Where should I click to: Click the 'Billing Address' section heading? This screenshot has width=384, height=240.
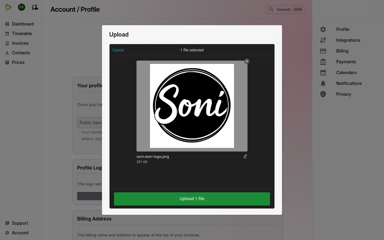[94, 219]
